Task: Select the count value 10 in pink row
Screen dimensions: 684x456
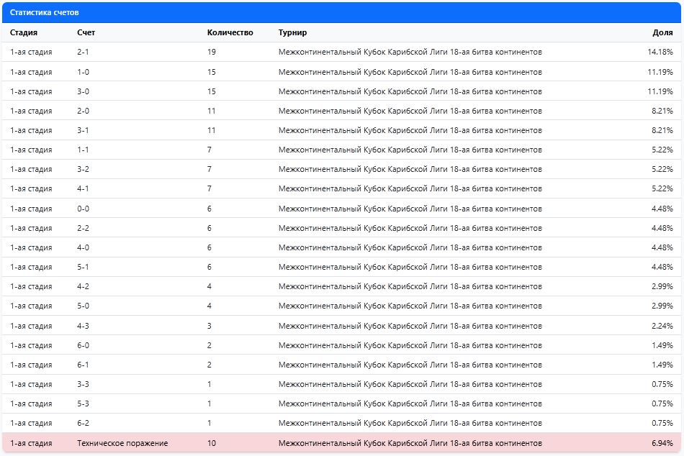Action: tap(212, 443)
